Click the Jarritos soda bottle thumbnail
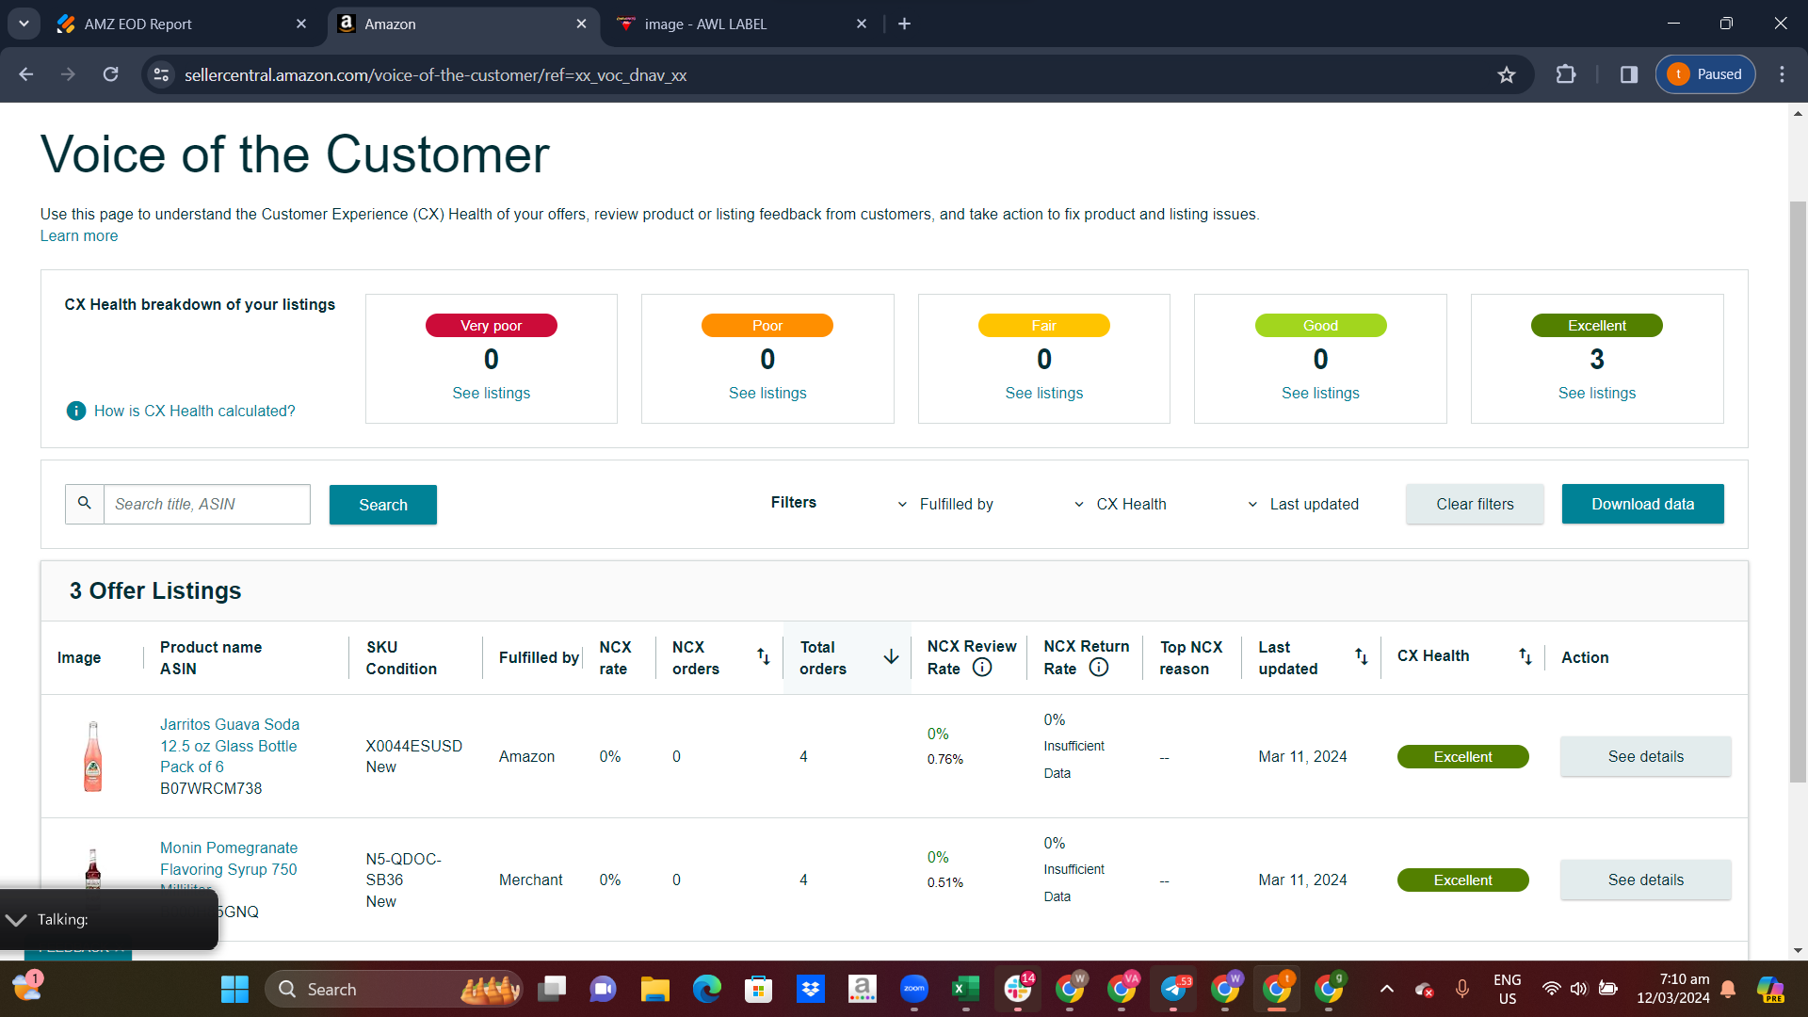The image size is (1808, 1017). point(93,756)
